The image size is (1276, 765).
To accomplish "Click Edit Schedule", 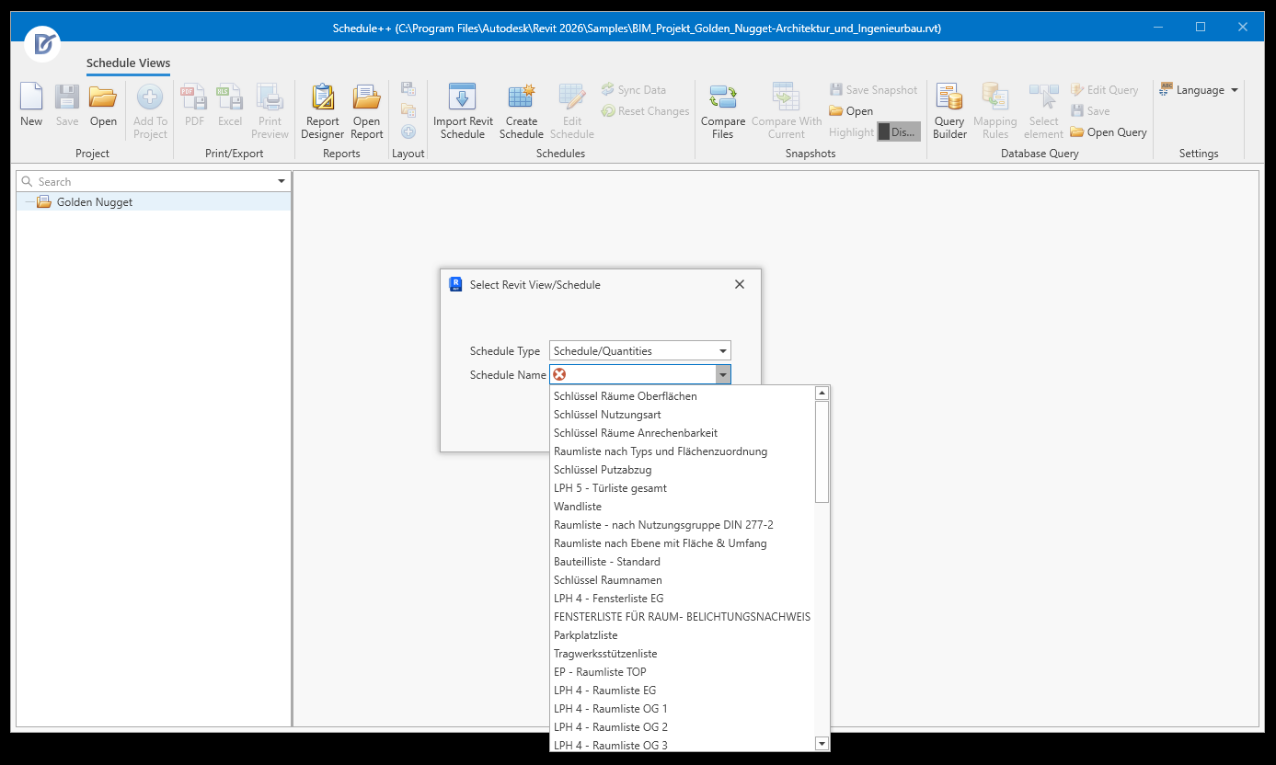I will [x=572, y=111].
